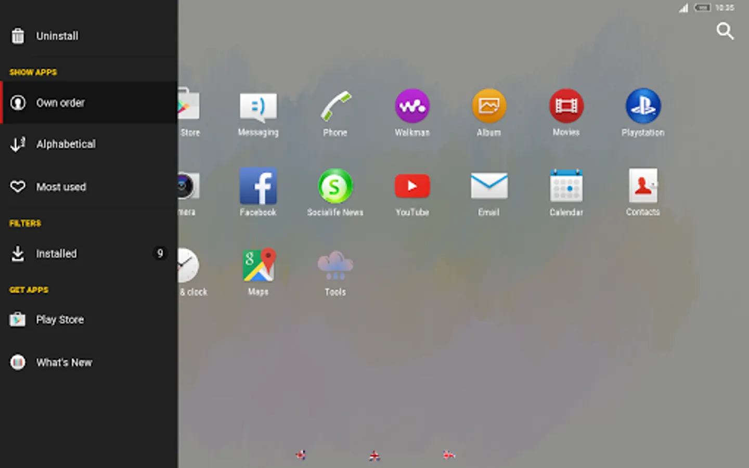Screen dimensions: 749x468
Task: Click the download icon beside Installed
Action: click(x=18, y=253)
